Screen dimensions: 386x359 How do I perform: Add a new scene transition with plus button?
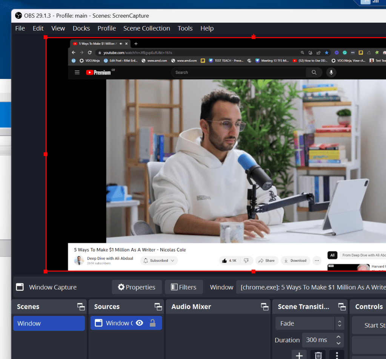pos(299,355)
